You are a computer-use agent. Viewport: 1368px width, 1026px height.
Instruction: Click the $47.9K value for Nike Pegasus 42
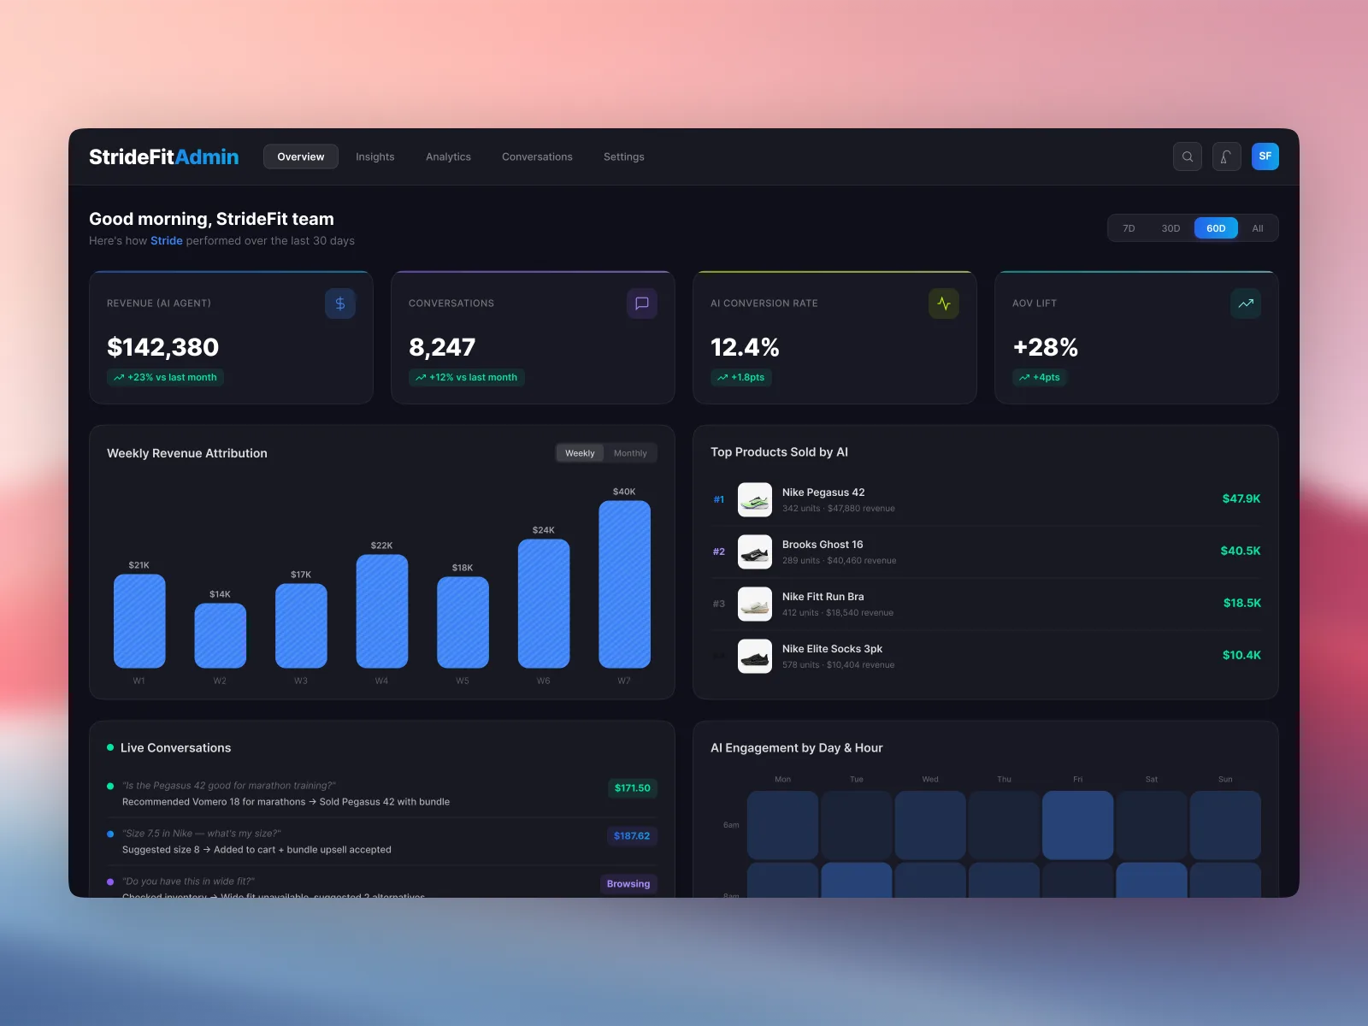coord(1241,498)
